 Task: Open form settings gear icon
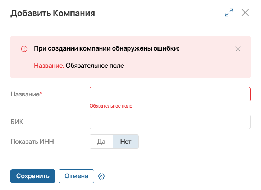click(101, 176)
